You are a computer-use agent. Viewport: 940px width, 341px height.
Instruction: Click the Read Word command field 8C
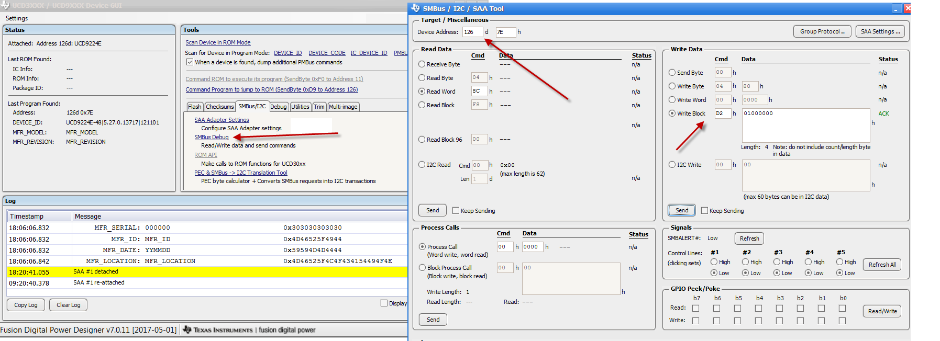(x=479, y=91)
